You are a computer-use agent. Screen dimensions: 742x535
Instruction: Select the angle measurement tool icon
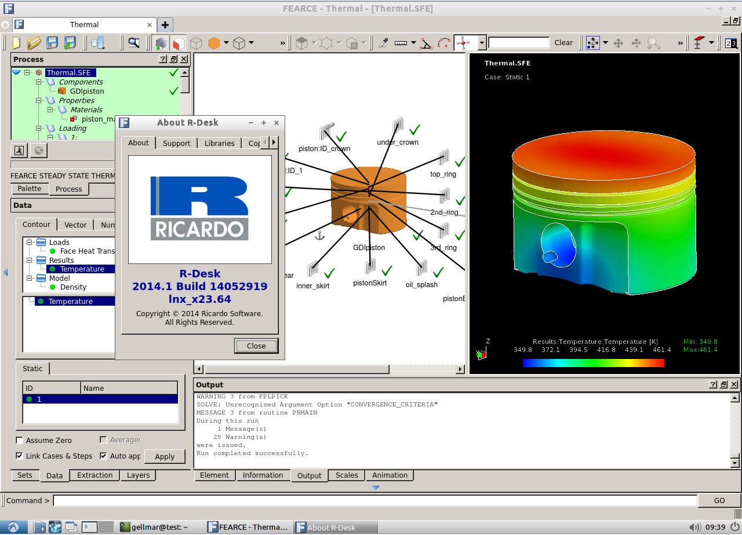coord(426,43)
